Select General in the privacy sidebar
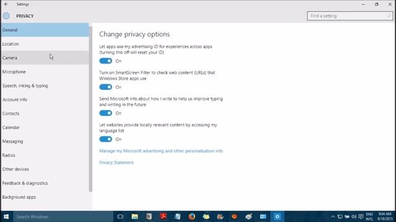Viewport: 396px width, 222px height. [x=45, y=30]
